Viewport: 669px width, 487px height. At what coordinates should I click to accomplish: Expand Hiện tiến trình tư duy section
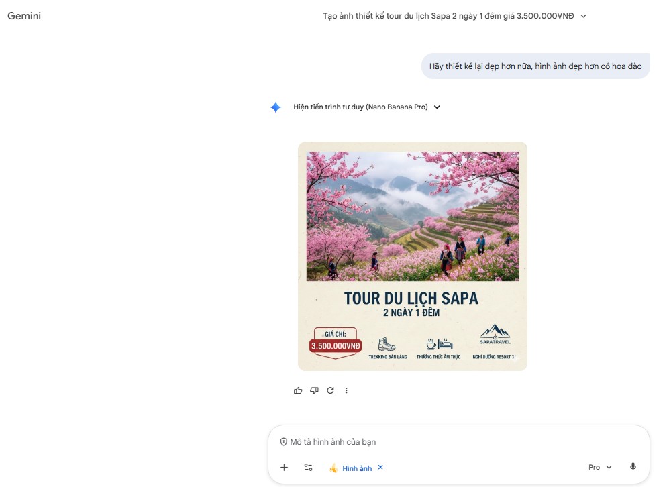click(x=437, y=107)
